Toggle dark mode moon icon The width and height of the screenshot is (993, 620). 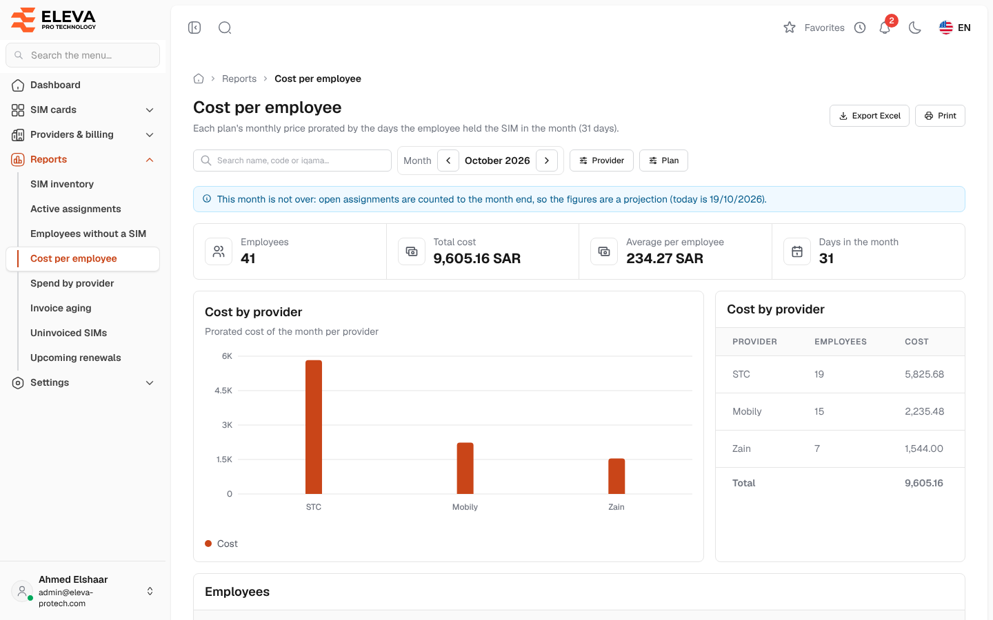(915, 28)
